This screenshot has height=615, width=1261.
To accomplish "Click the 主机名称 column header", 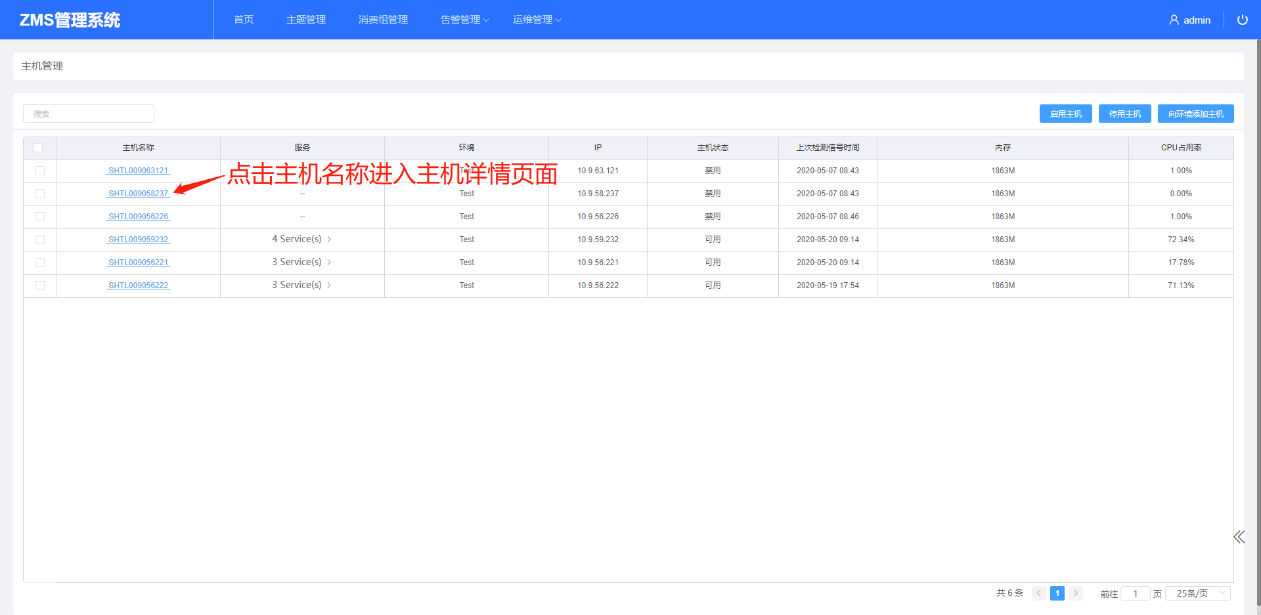I will [138, 148].
